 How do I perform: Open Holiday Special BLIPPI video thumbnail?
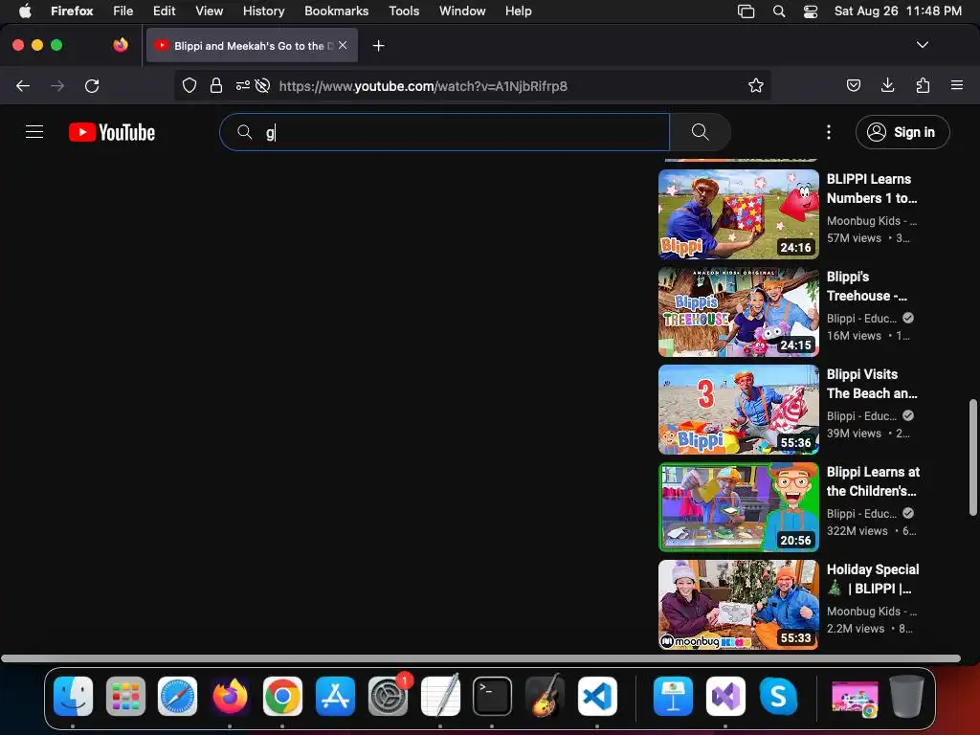click(739, 605)
